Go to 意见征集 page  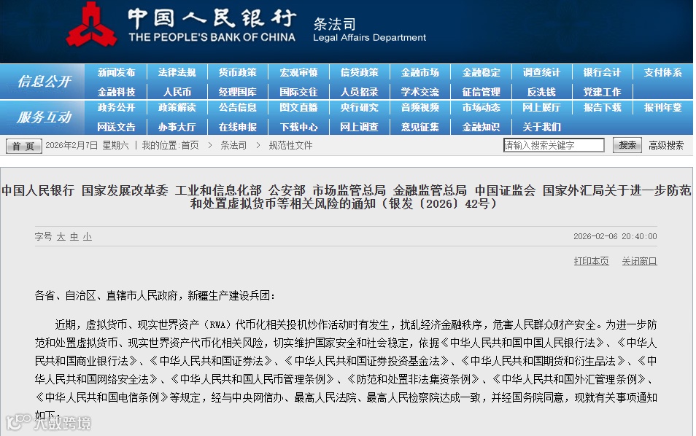pyautogui.click(x=420, y=127)
